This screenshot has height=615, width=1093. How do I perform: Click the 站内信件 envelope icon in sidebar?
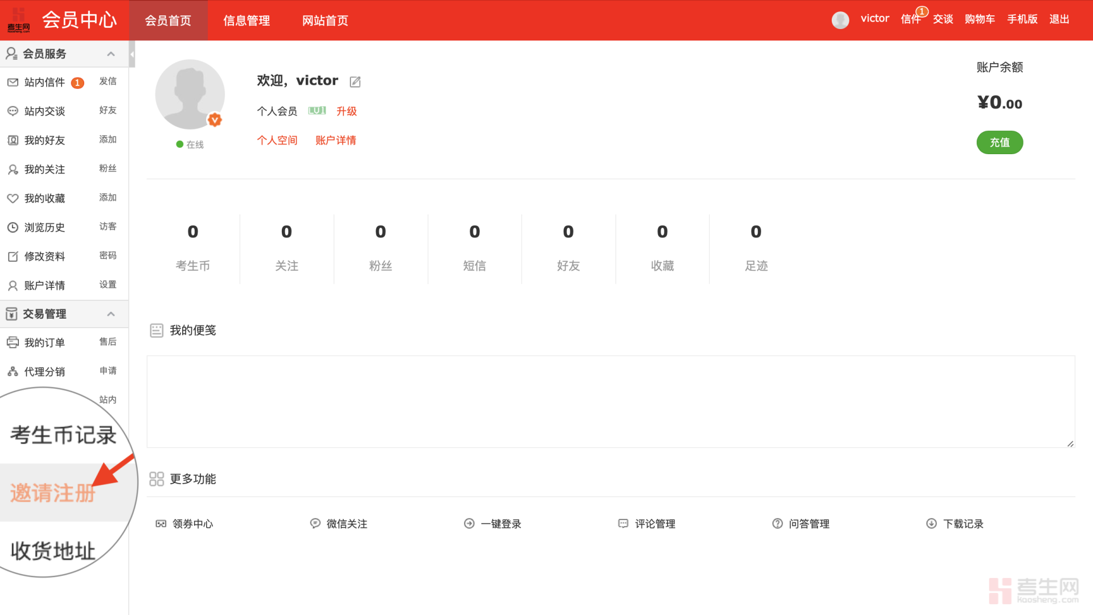13,82
